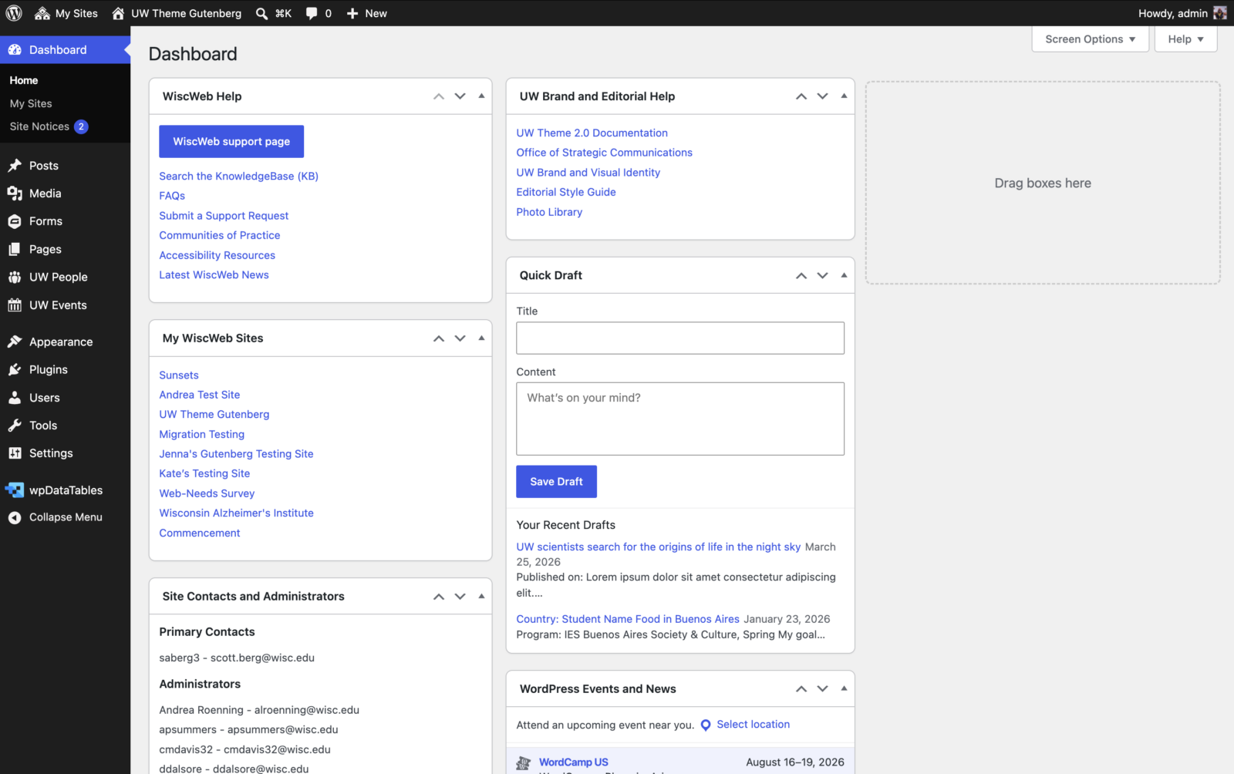Click the search magnifier icon
The image size is (1234, 774).
(262, 13)
